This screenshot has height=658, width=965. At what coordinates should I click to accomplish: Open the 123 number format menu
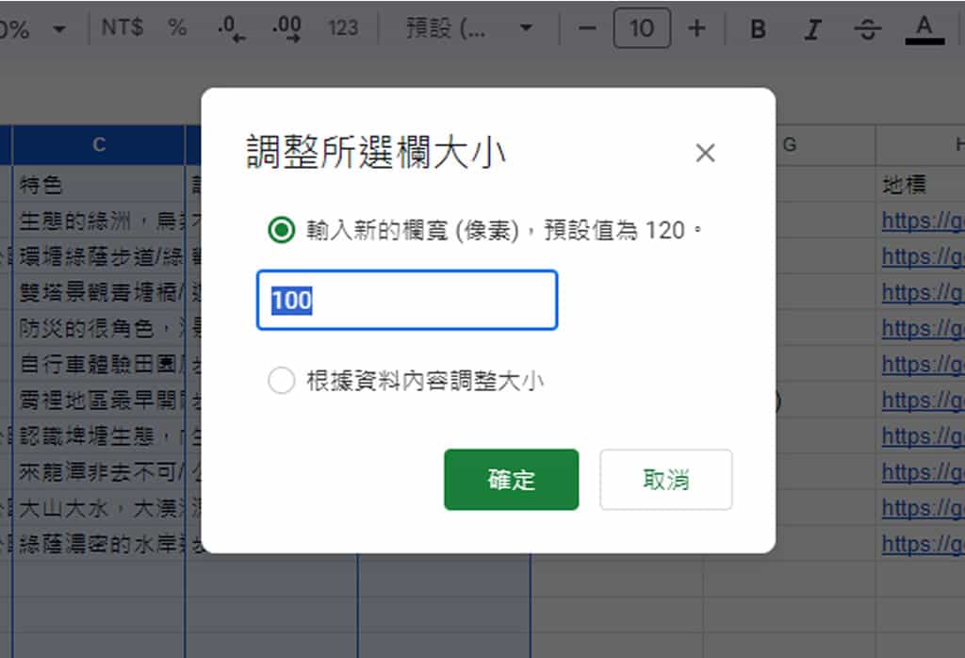pyautogui.click(x=343, y=28)
